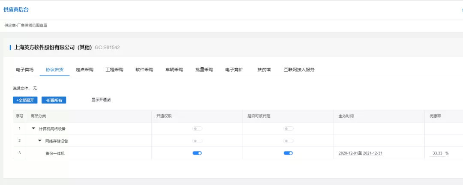The height and width of the screenshot is (185, 463).
Task: Click the -折叠所有 button
Action: click(x=54, y=100)
